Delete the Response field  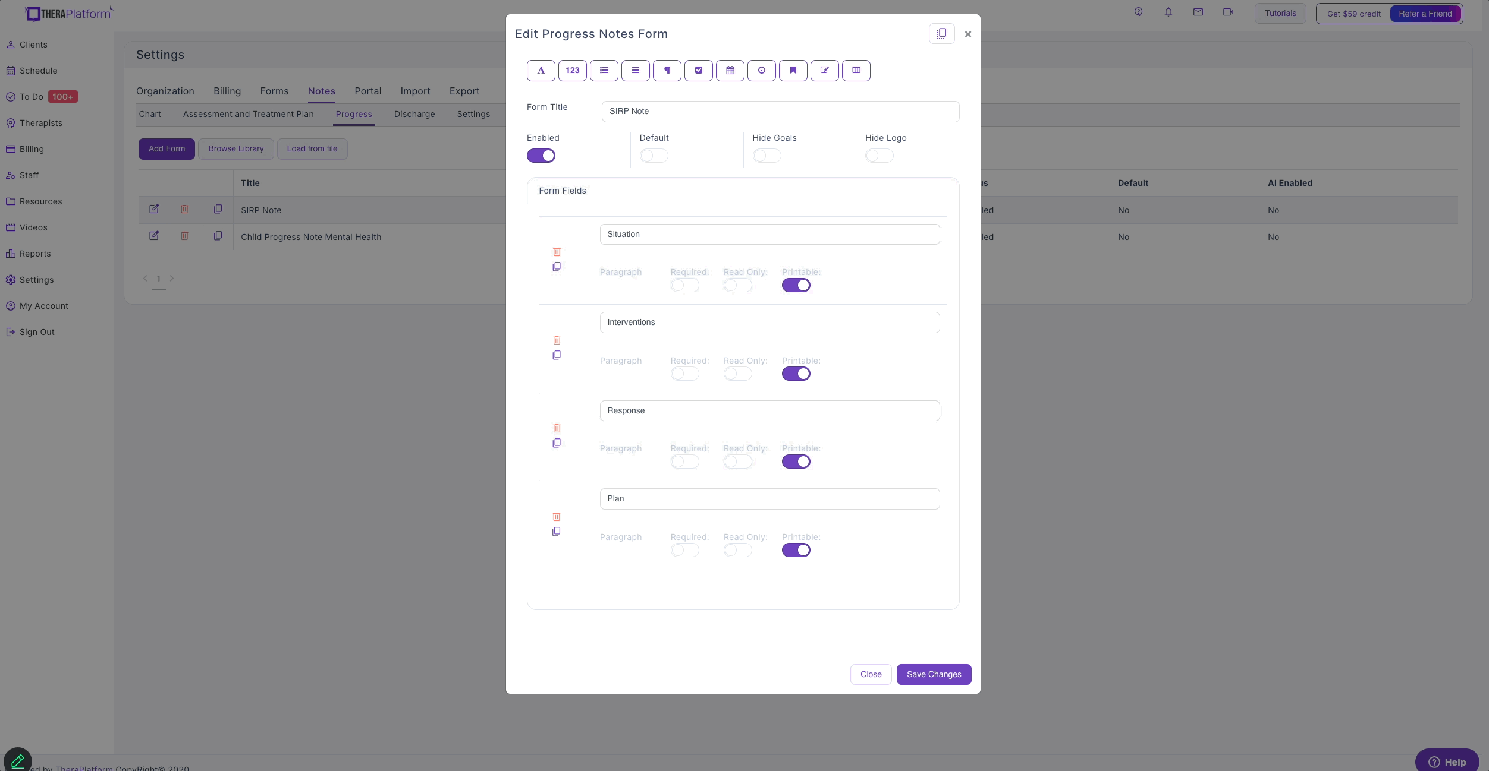click(x=557, y=428)
